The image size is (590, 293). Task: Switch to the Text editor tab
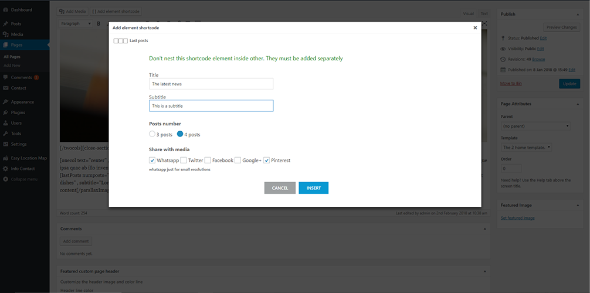[484, 13]
